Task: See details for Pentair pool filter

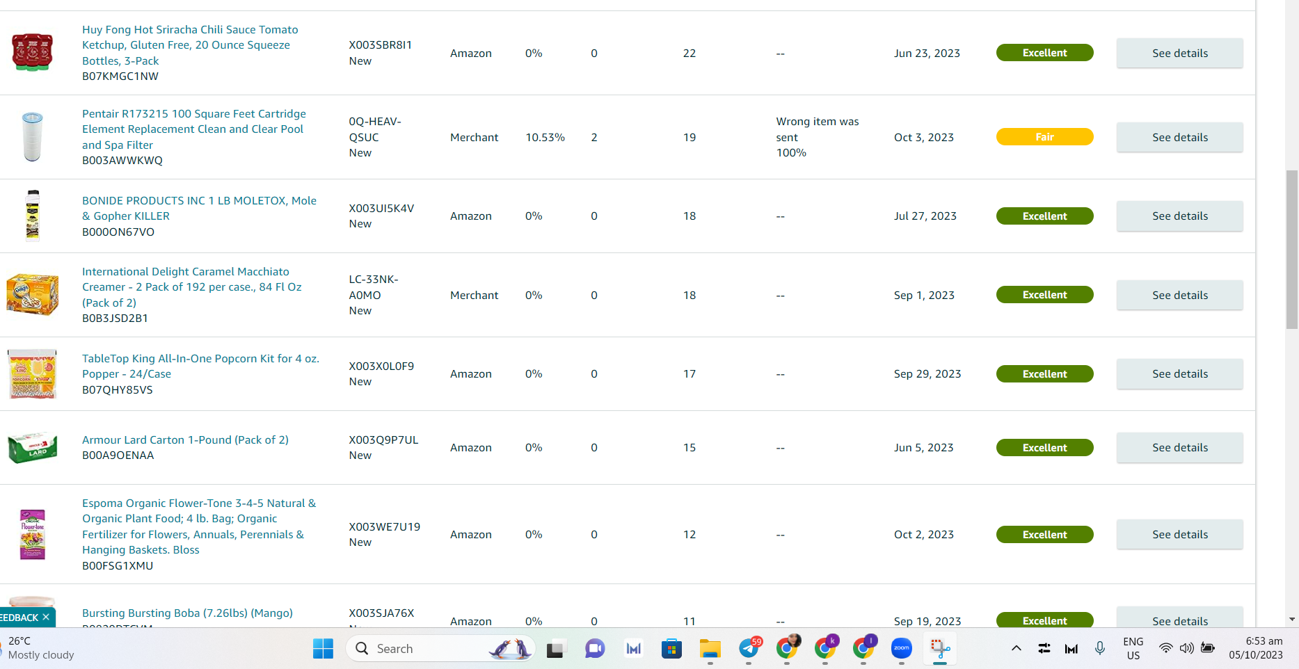Action: click(x=1179, y=137)
